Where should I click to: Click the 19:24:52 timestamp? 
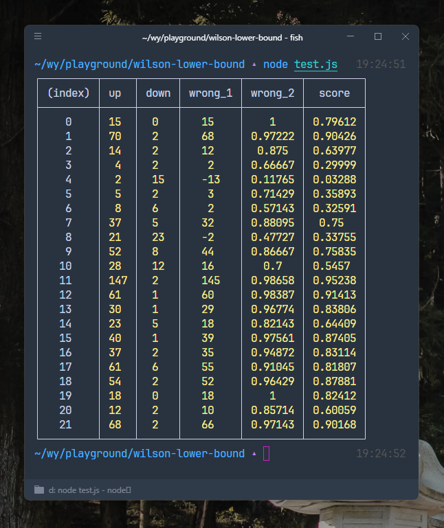point(381,453)
